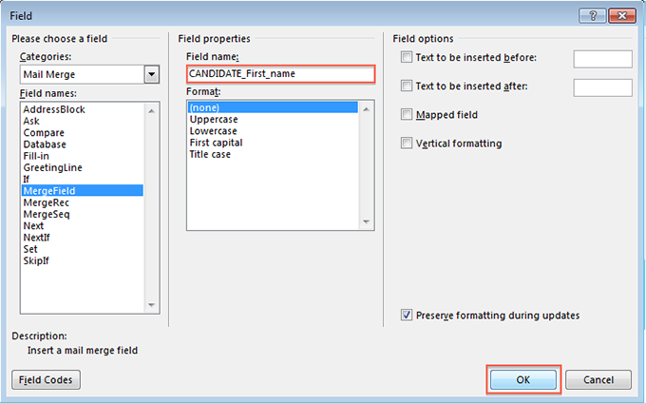Open the Categories dropdown
The height and width of the screenshot is (403, 646).
point(151,74)
